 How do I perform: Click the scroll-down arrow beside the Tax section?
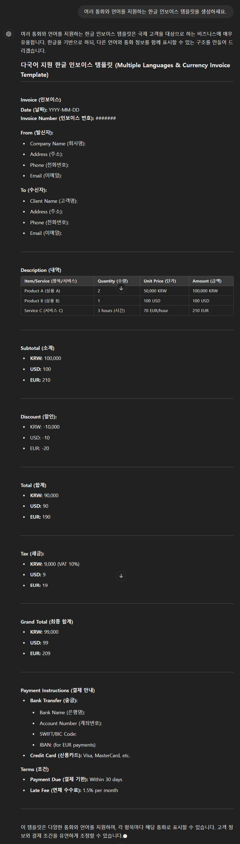point(121,576)
